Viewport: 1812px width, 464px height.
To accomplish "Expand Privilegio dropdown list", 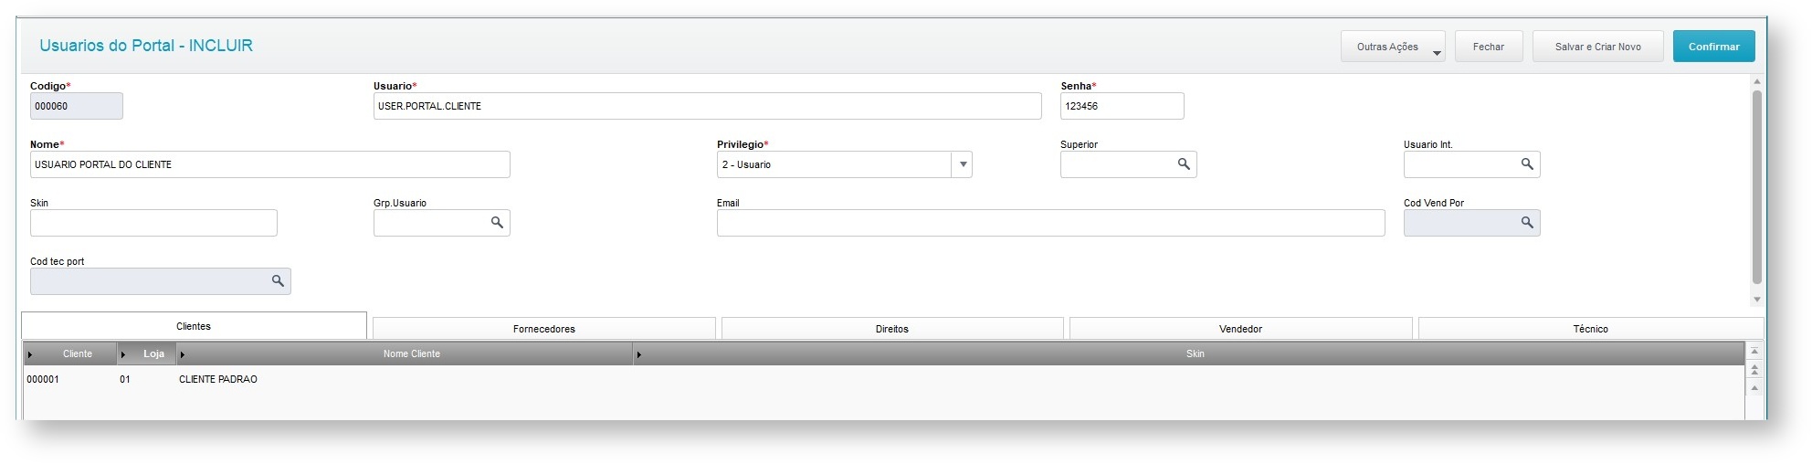I will click(963, 164).
